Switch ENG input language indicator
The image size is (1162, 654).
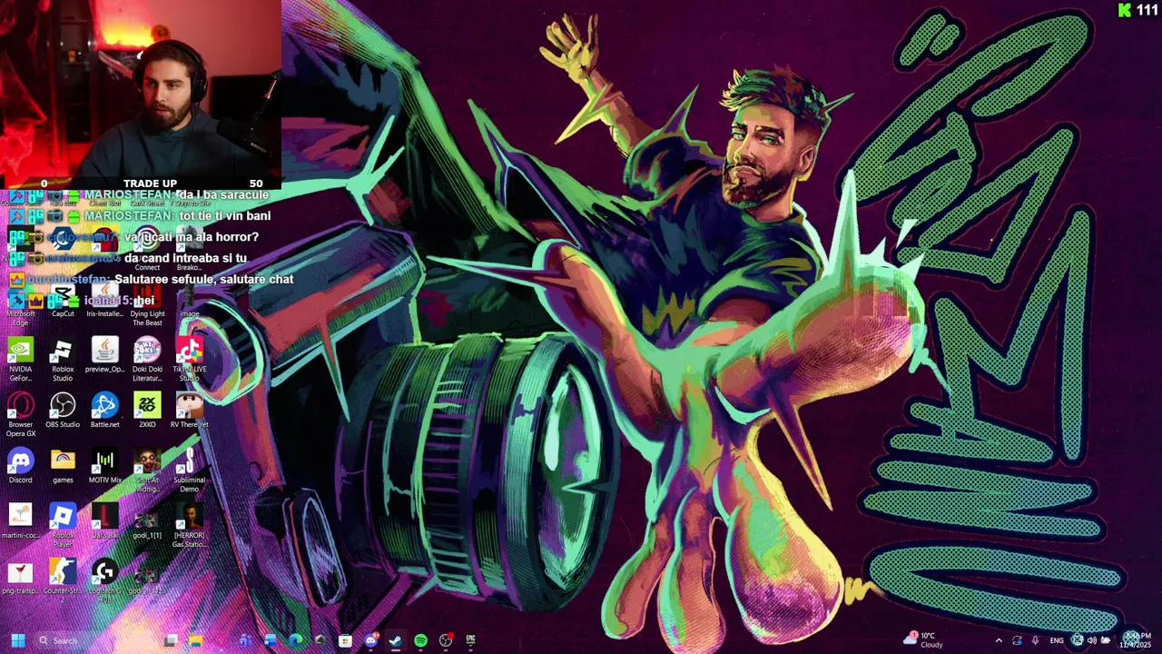click(1057, 640)
